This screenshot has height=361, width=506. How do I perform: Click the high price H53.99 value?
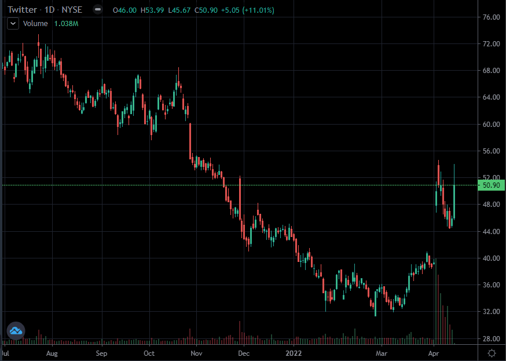click(x=152, y=10)
